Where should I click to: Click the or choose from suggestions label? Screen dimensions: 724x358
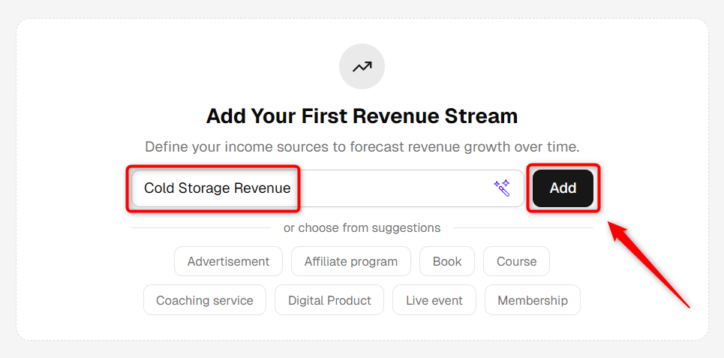362,227
